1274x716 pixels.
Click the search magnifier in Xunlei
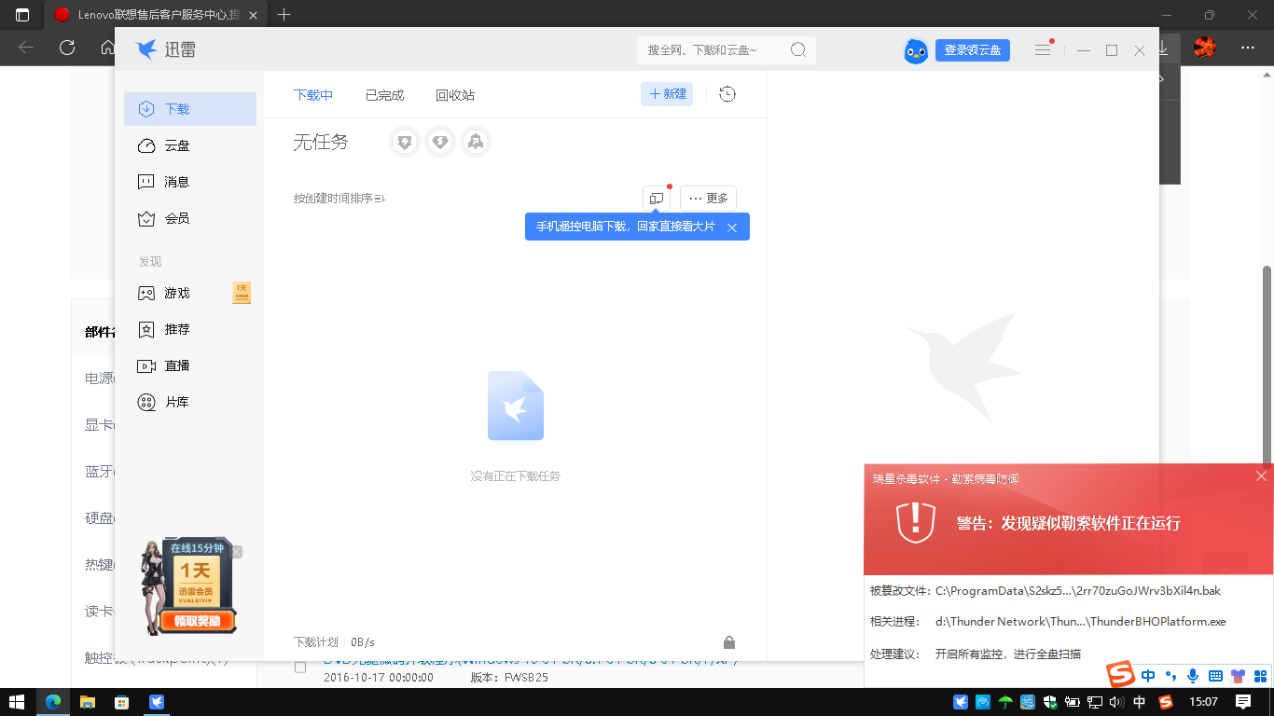point(798,50)
